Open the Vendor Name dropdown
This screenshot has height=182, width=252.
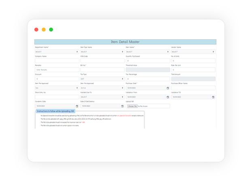pyautogui.click(x=193, y=52)
